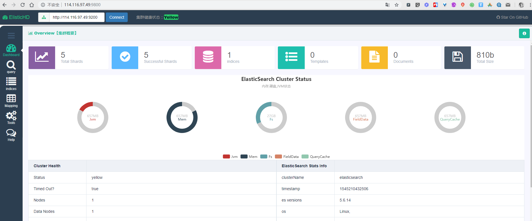Open Star On GitHub link
This screenshot has width=532, height=221.
point(512,17)
